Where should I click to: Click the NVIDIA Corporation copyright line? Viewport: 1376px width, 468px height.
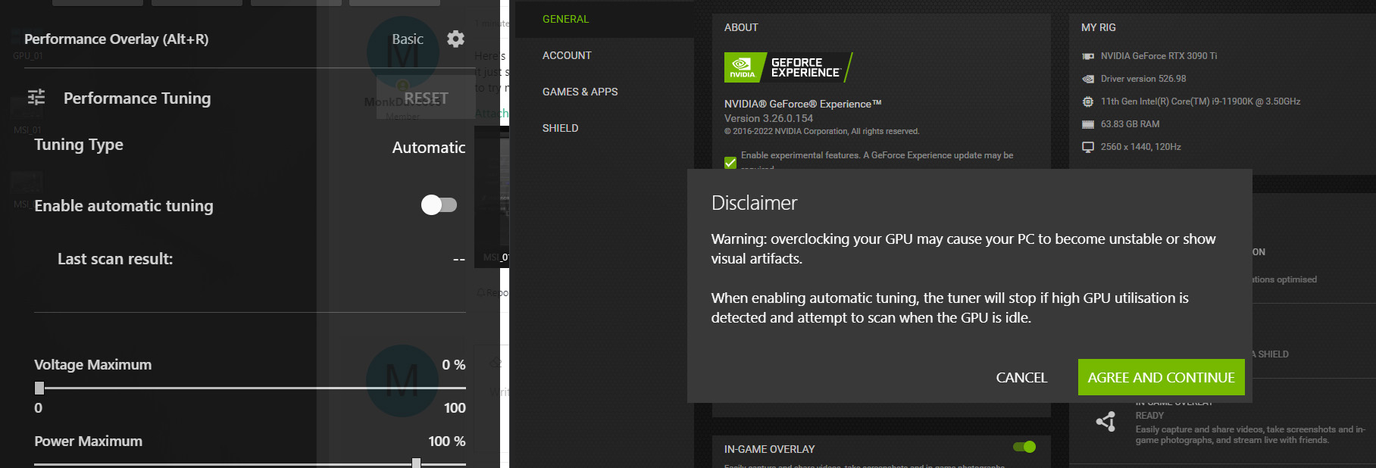[x=822, y=131]
